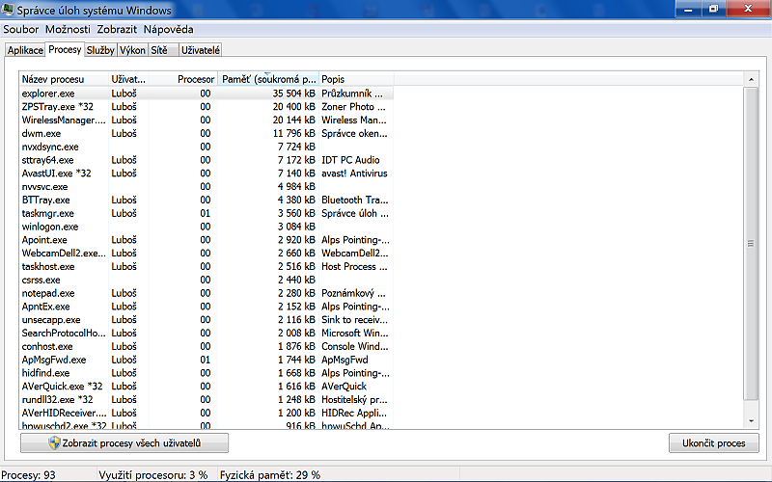Select the notepad.exe process row
This screenshot has width=772, height=482.
pyautogui.click(x=48, y=293)
